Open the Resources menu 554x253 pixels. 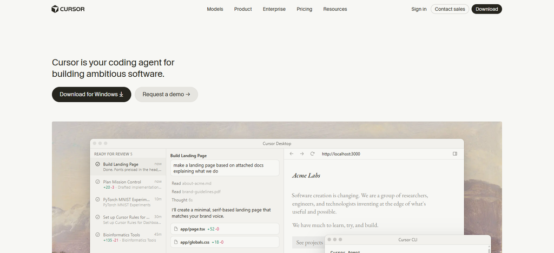tap(335, 9)
